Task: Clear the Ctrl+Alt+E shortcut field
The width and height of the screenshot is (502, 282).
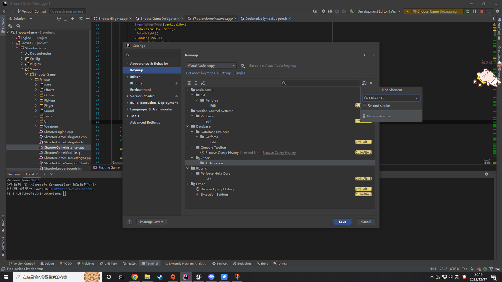Action: (416, 98)
